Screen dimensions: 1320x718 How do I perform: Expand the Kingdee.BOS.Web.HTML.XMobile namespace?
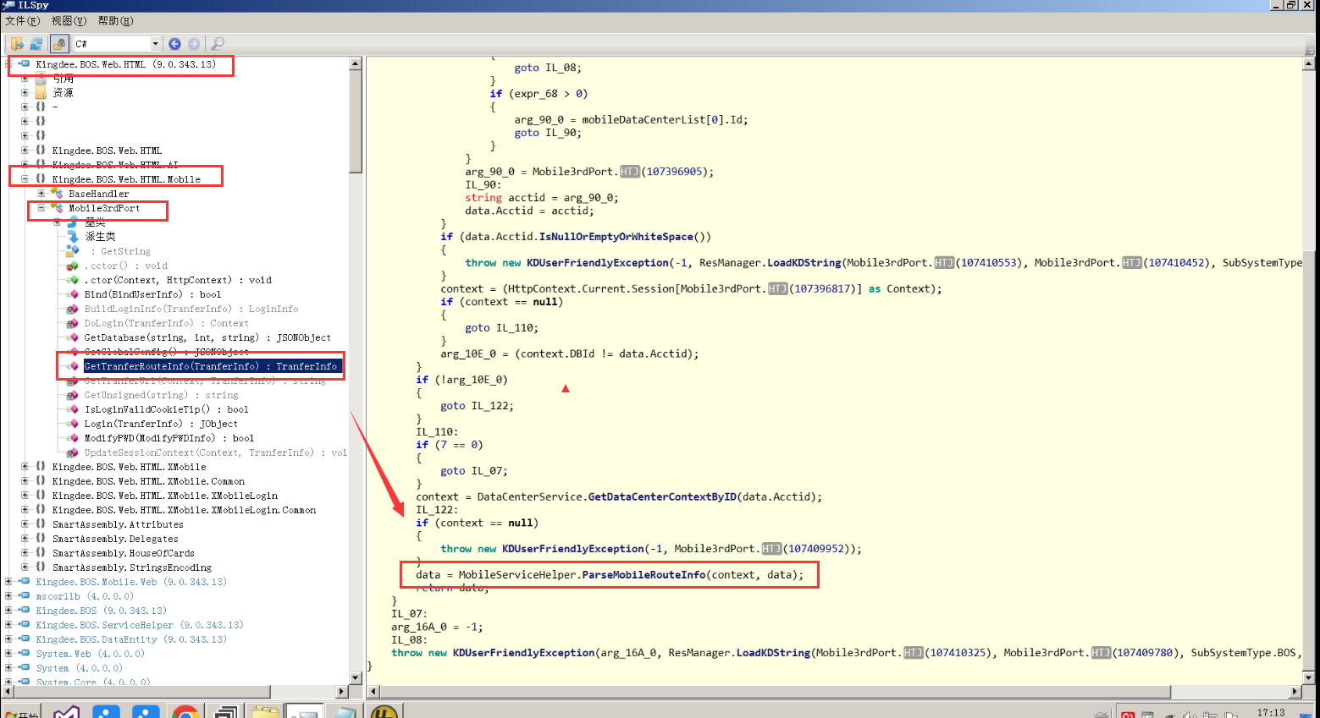25,467
